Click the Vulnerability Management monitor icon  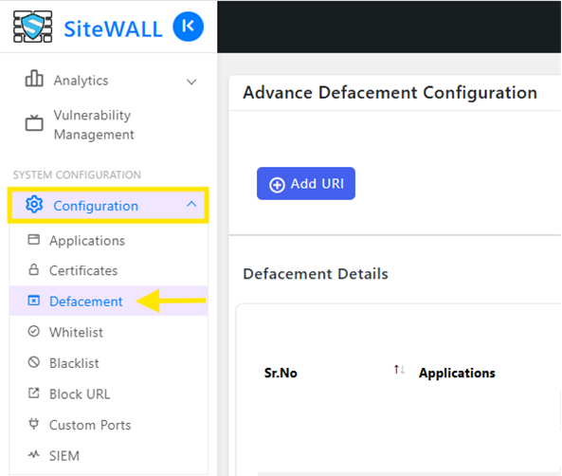pos(34,123)
